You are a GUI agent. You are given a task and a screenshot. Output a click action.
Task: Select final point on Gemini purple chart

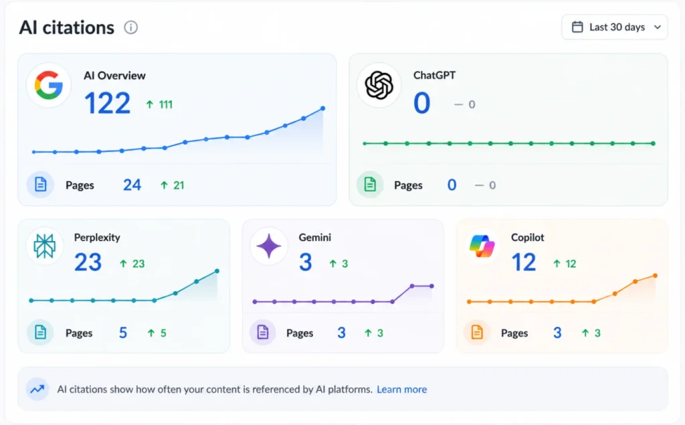(431, 286)
